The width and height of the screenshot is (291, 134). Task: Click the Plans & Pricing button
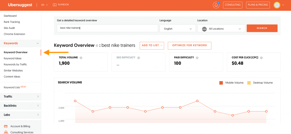tap(258, 5)
